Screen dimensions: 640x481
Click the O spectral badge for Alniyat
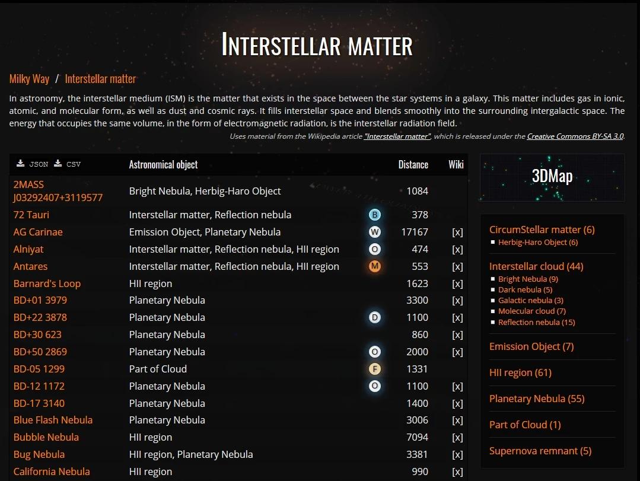(374, 249)
